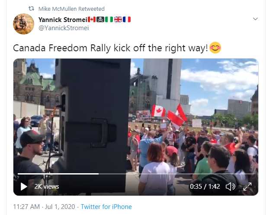Play the video with the play button
Viewport: 279px width, 215px height.
pos(24,187)
